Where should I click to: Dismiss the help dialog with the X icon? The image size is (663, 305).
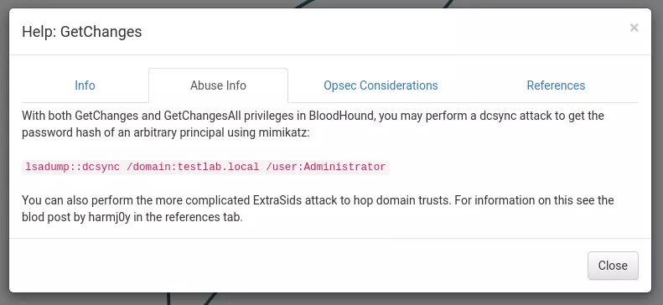point(634,28)
